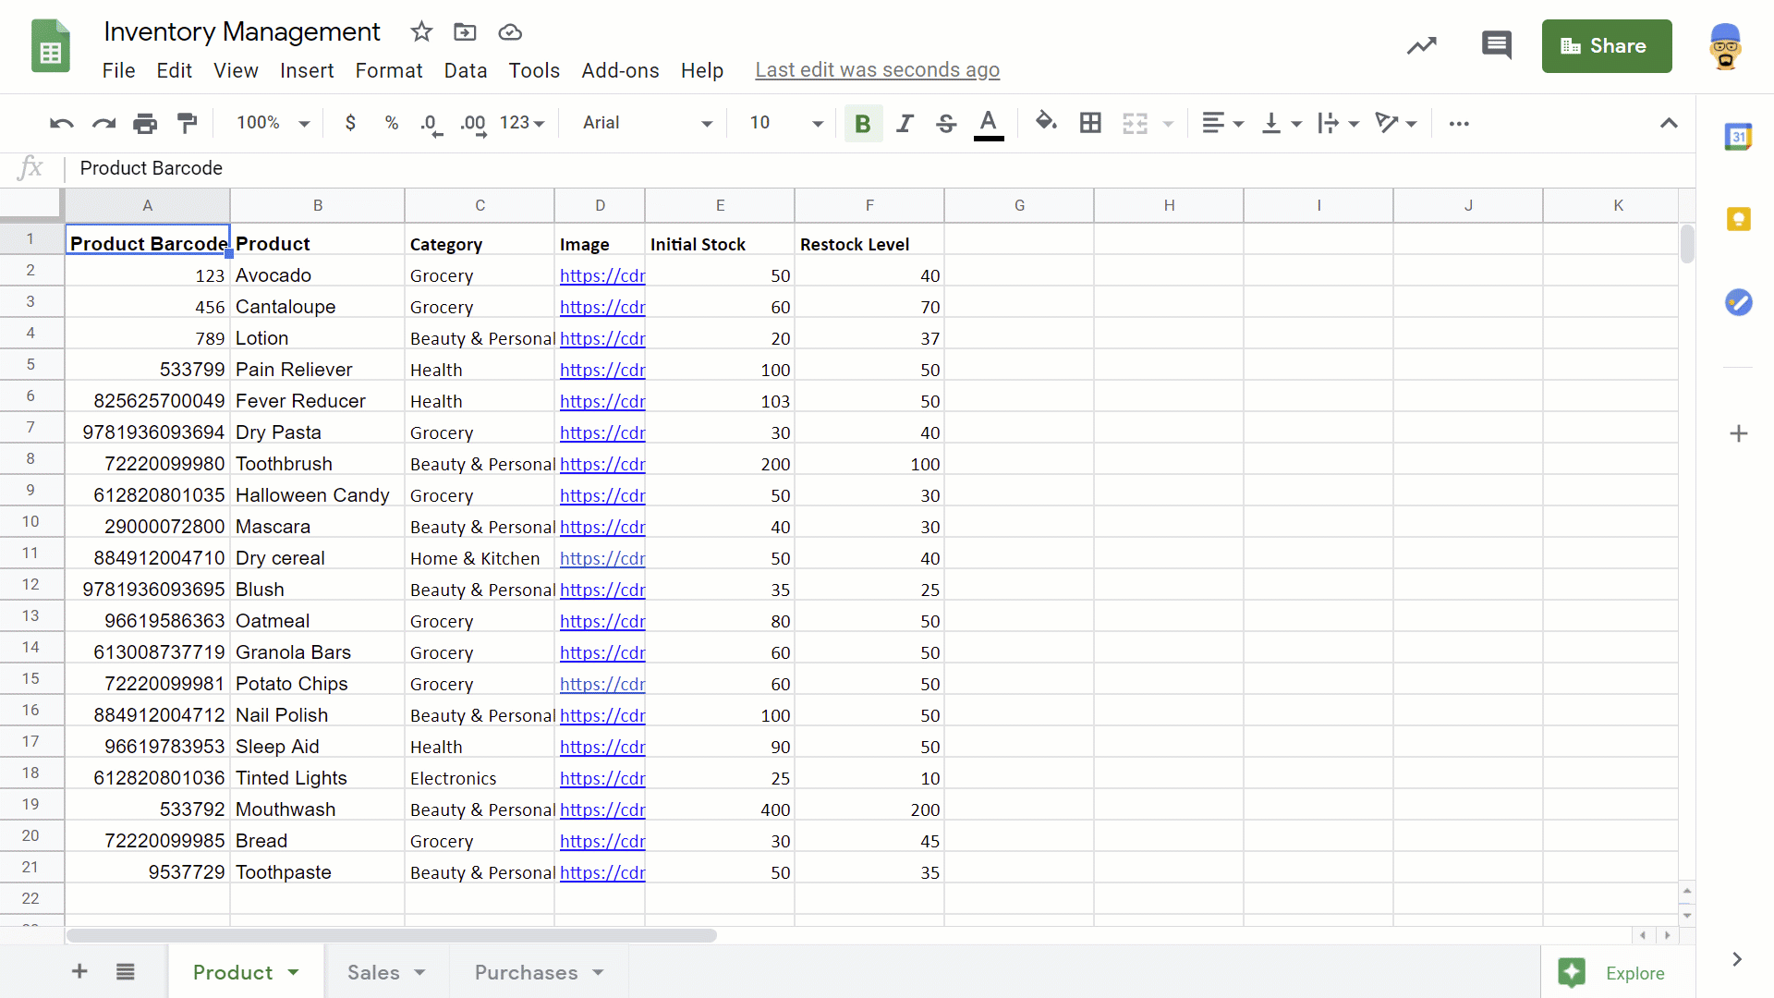1774x998 pixels.
Task: Open the font name dropdown Arial
Action: point(646,122)
